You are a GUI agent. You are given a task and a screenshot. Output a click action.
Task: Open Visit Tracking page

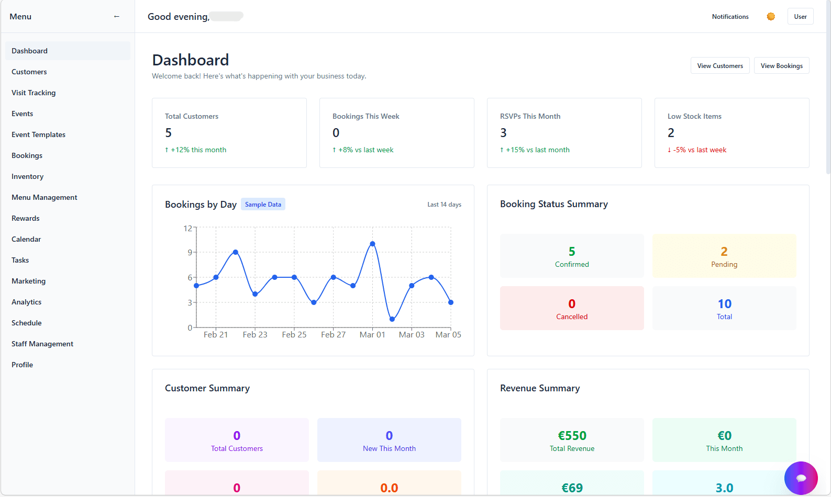pos(34,93)
